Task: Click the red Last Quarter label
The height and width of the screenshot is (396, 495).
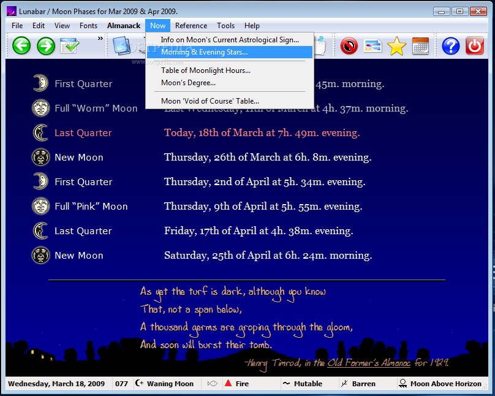Action: point(83,133)
